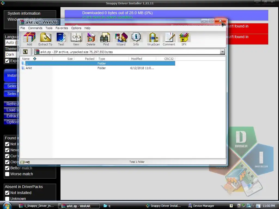The width and height of the screenshot is (279, 209).
Task: Click the WinRAR title bar app icon
Action: [x=22, y=22]
